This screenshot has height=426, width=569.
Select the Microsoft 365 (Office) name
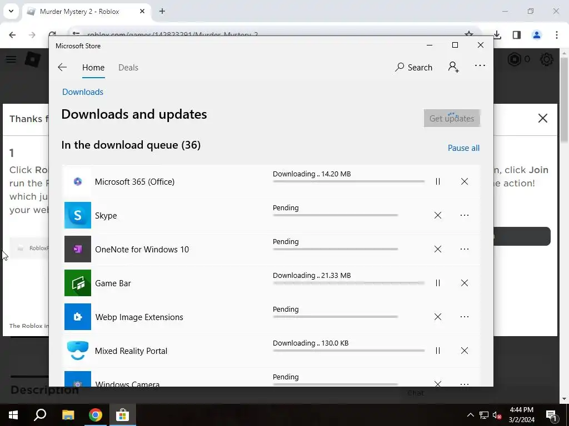click(x=134, y=182)
